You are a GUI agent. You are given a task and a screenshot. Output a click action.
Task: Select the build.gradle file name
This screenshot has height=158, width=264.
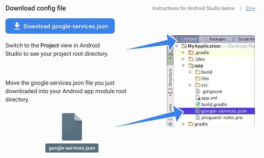point(214,104)
